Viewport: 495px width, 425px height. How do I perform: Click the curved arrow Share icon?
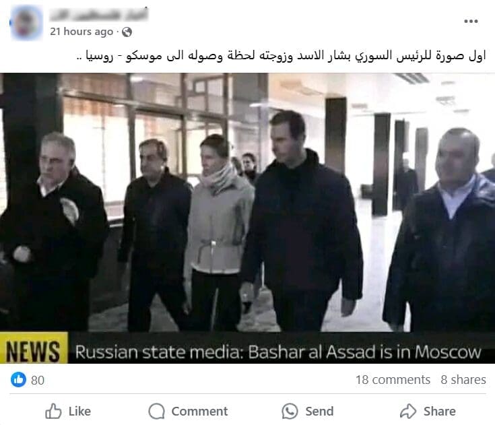pyautogui.click(x=409, y=411)
